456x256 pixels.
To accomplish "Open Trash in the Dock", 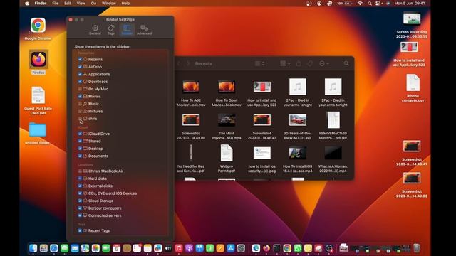I will point(416,248).
